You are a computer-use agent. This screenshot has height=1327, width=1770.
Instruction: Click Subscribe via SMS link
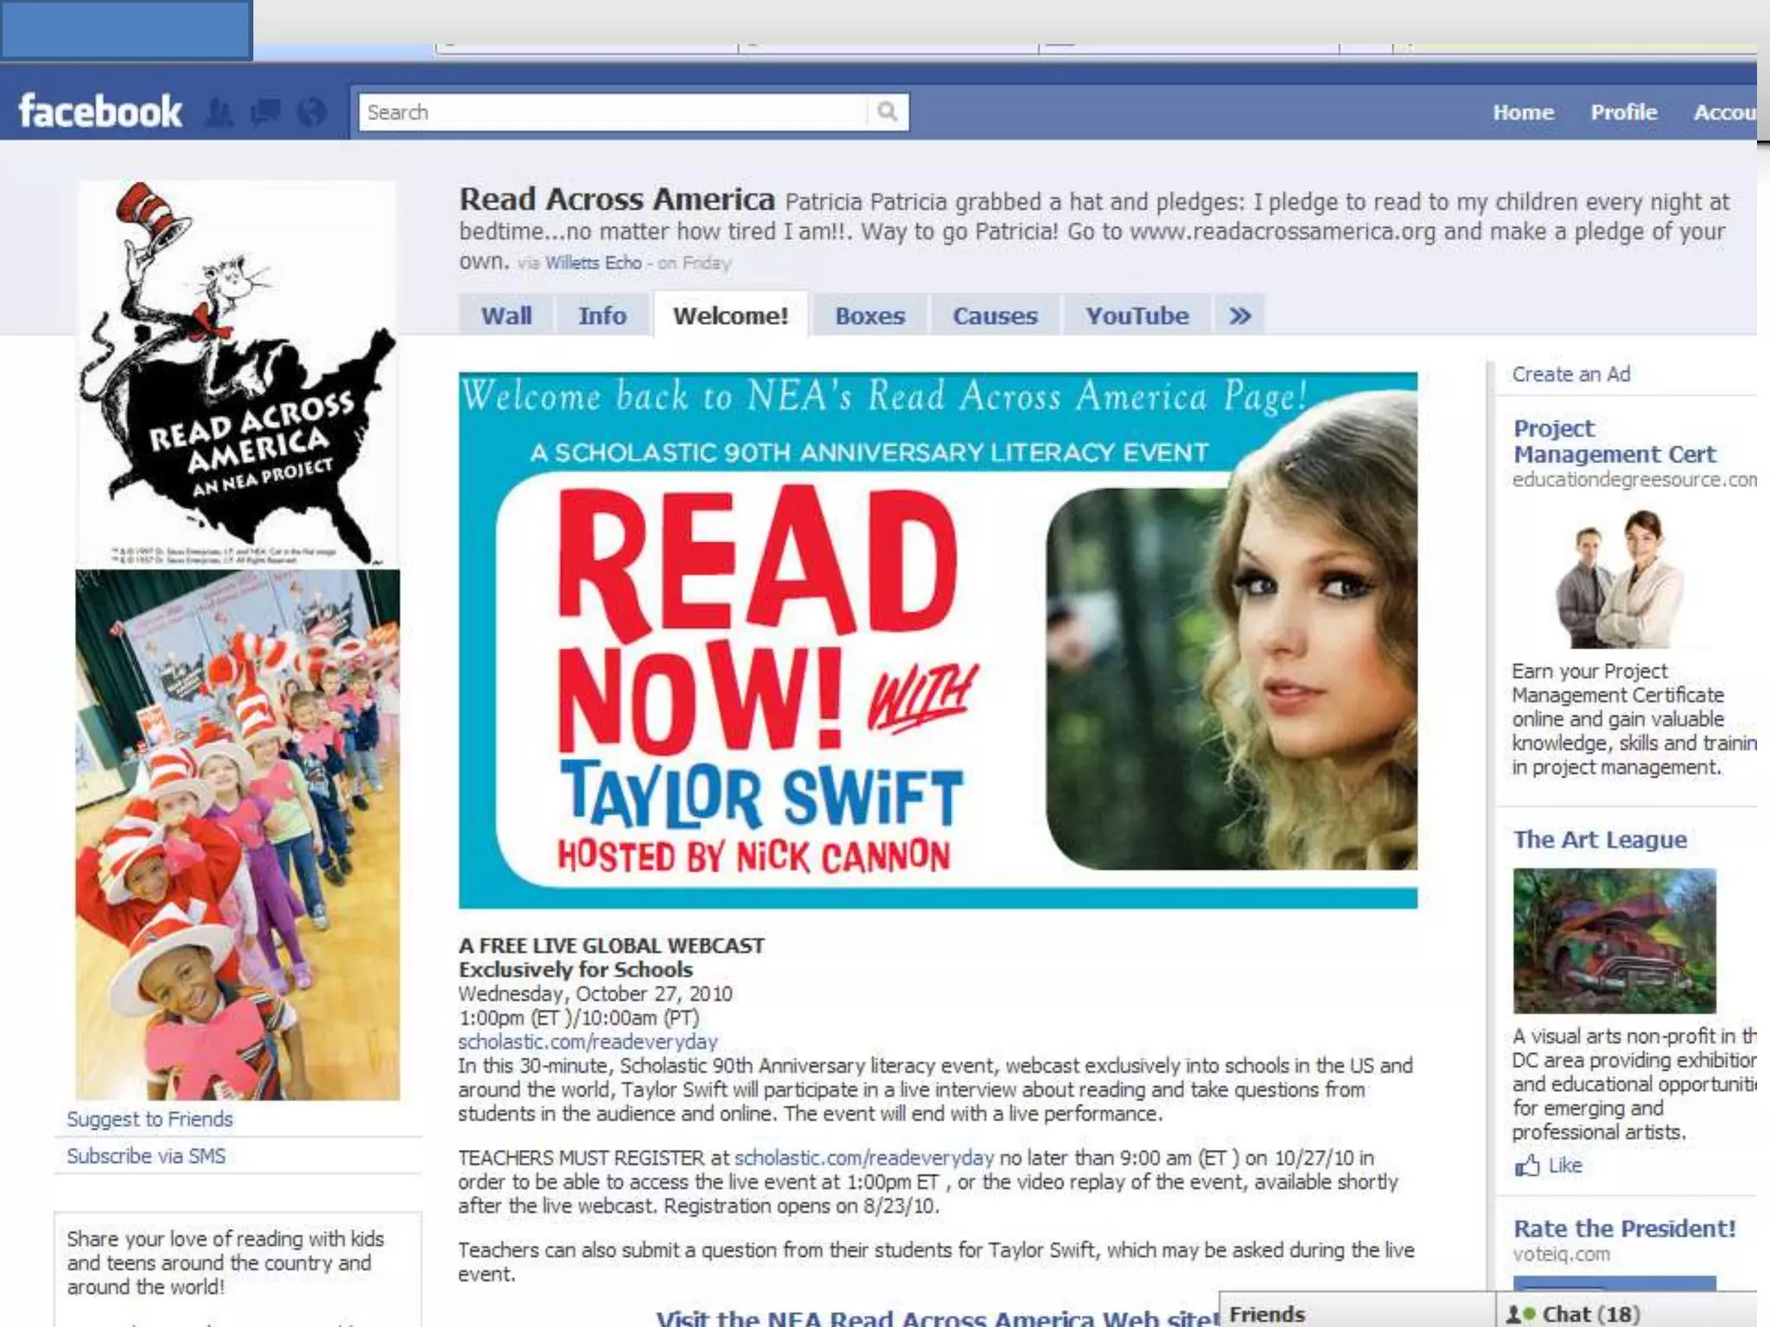pos(146,1156)
